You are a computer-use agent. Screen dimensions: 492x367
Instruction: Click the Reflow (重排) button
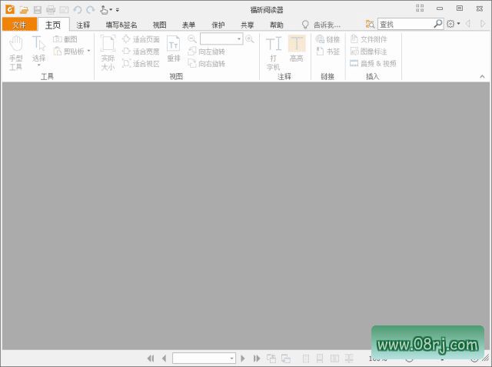(174, 48)
